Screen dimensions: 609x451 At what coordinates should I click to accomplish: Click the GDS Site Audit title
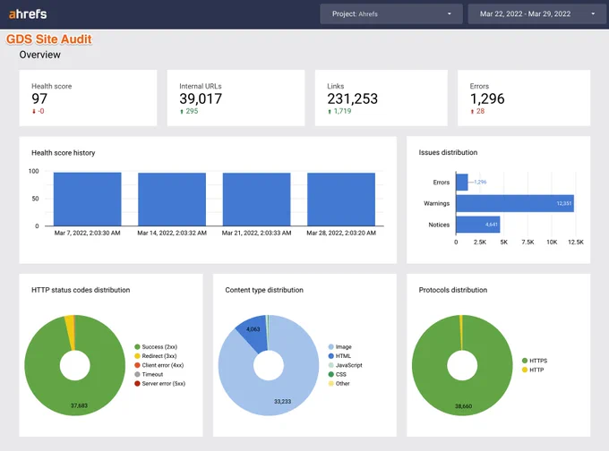[x=49, y=39]
